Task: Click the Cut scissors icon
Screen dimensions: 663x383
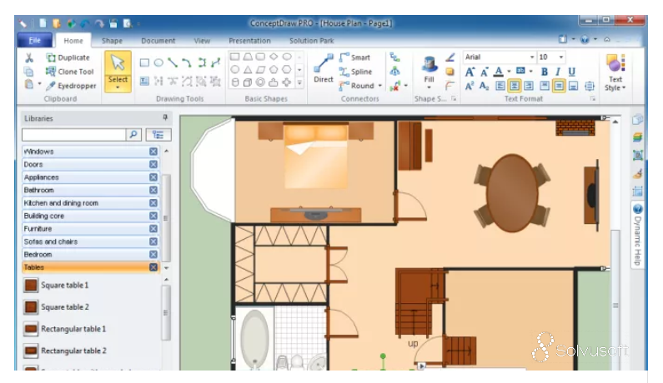Action: [x=29, y=57]
